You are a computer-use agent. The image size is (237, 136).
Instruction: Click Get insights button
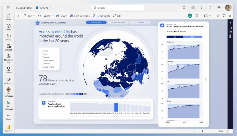pyautogui.click(x=101, y=16)
